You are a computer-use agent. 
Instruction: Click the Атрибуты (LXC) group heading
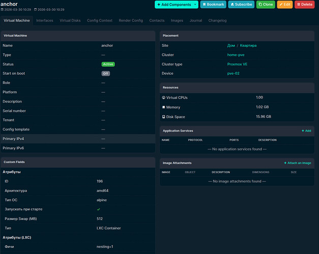coord(17,238)
